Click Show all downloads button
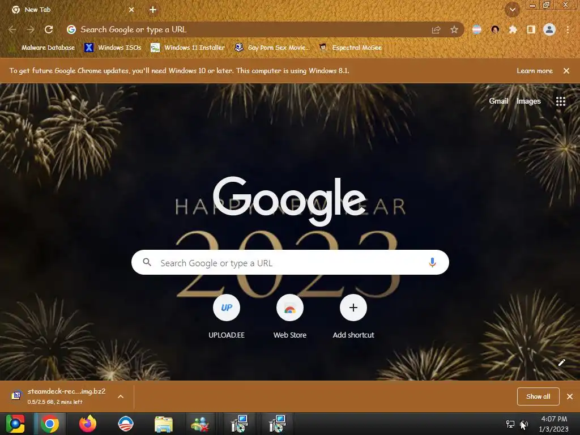The height and width of the screenshot is (435, 580). coord(538,396)
